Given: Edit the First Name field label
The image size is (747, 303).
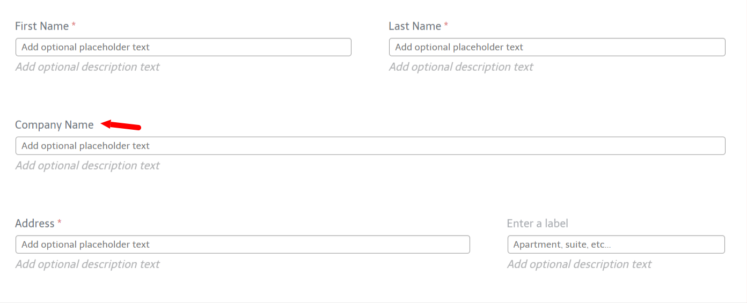Looking at the screenshot, I should point(42,26).
